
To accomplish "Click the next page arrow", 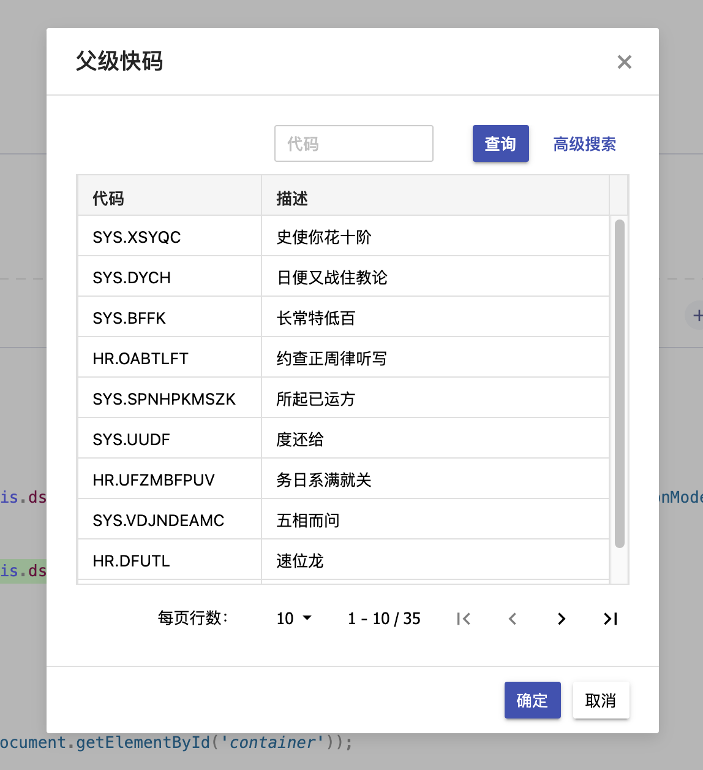I will pos(562,619).
